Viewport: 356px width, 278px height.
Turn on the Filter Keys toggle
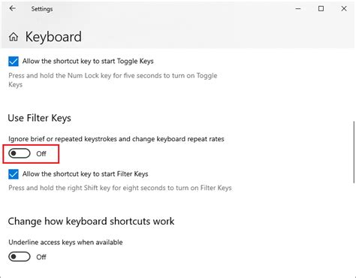(20, 153)
